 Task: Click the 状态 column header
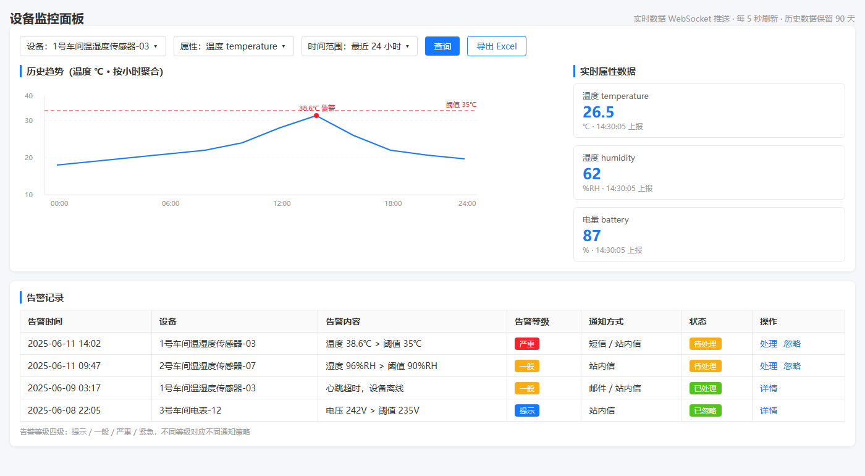(x=717, y=321)
